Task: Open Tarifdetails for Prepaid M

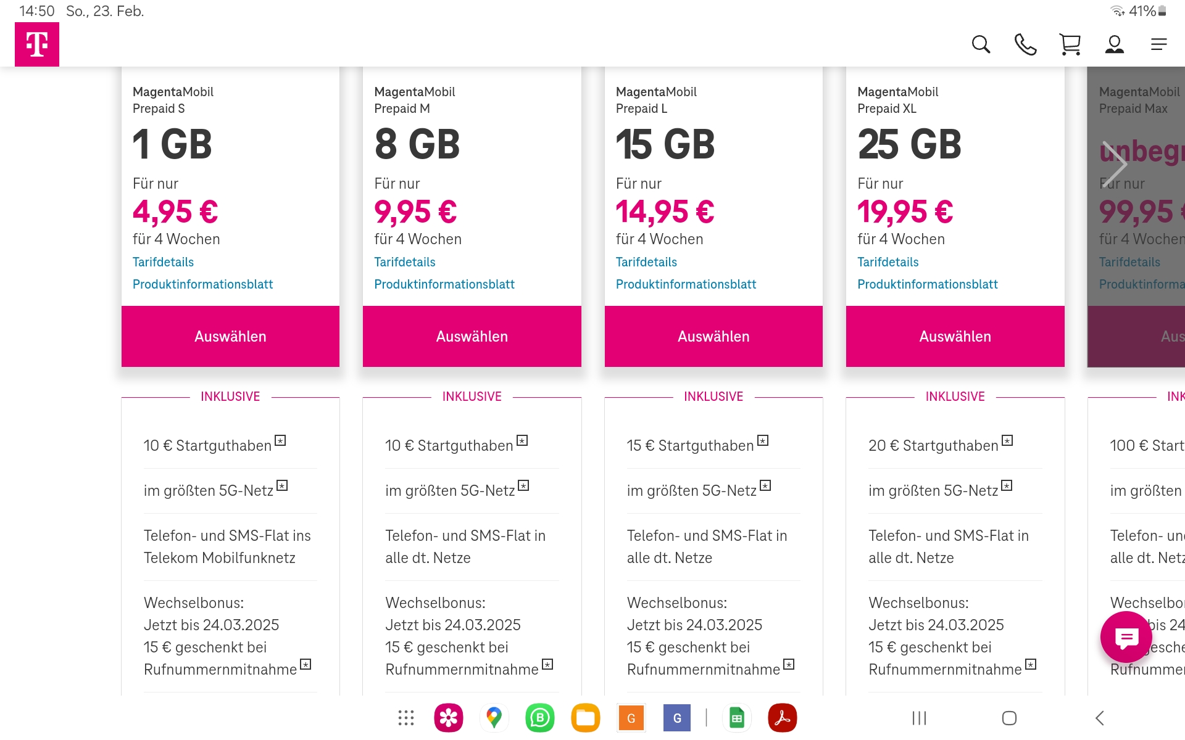Action: [404, 262]
